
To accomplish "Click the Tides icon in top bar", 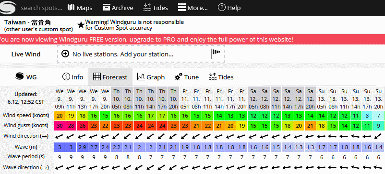I will tap(147, 7).
